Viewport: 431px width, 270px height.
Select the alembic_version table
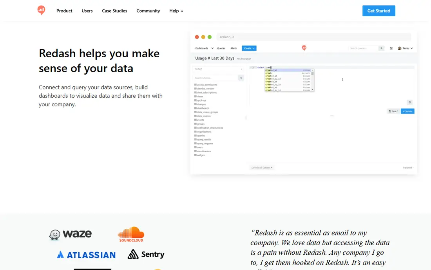point(204,89)
